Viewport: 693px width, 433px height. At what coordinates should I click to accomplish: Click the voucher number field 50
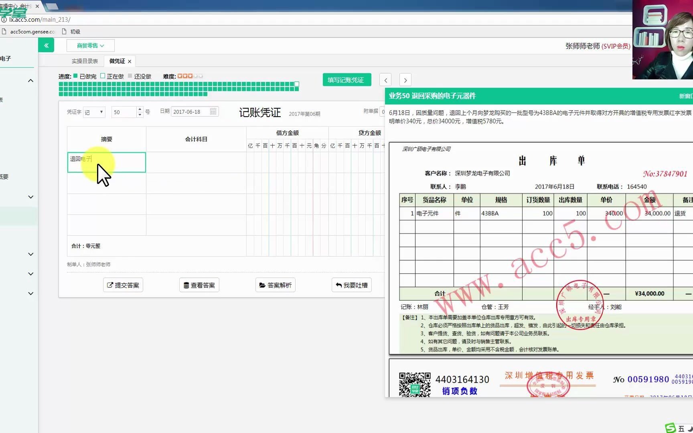(x=124, y=112)
